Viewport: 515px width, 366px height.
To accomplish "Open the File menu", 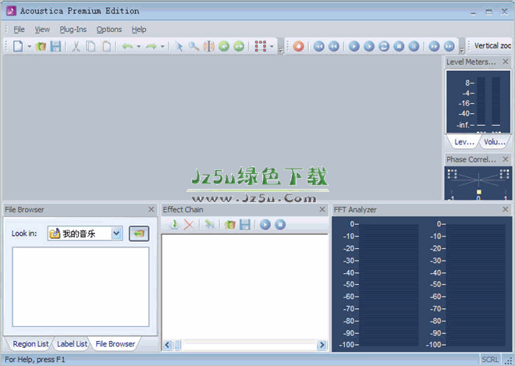I will coord(19,30).
